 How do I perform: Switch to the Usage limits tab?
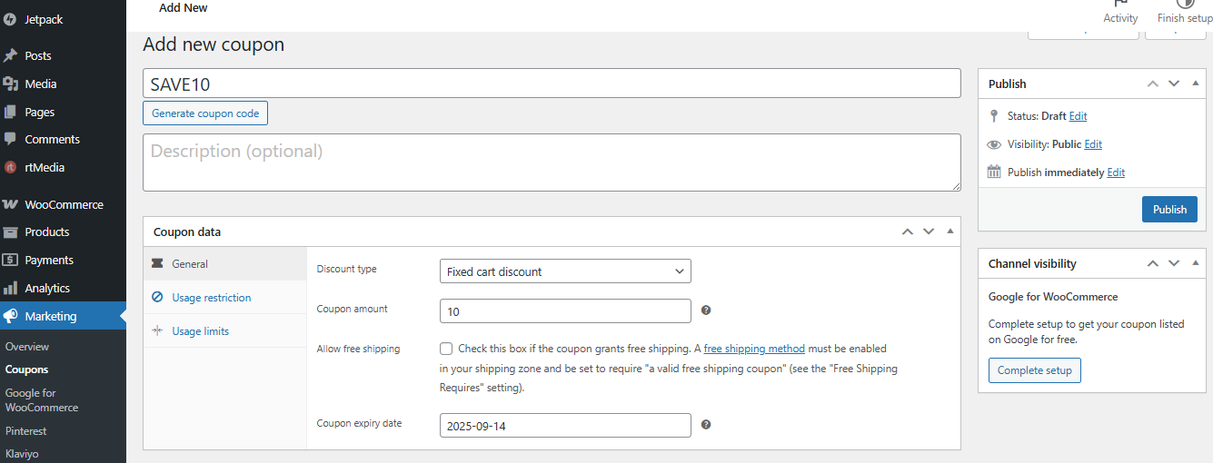(x=225, y=330)
